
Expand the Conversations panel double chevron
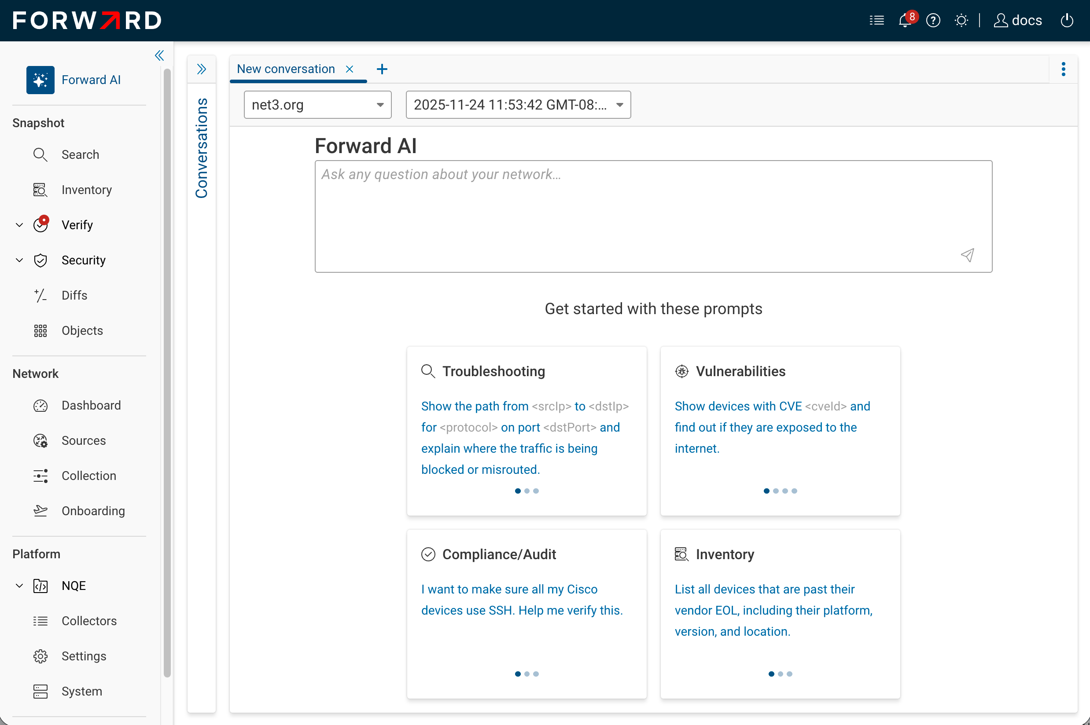click(x=202, y=70)
